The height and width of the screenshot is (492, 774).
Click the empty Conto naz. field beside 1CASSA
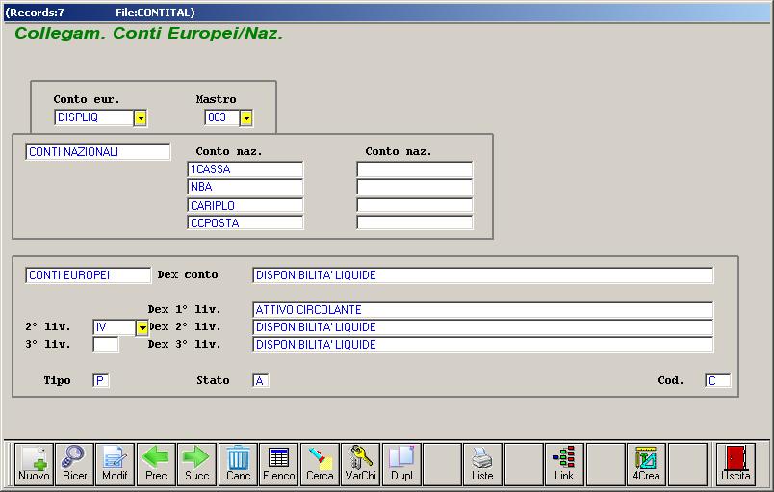click(415, 169)
